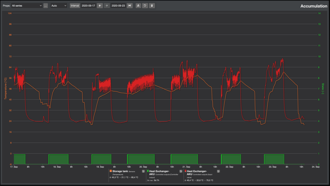The height and width of the screenshot is (186, 330).
Task: Go to the previous interval with left arrow
Action: coord(100,6)
